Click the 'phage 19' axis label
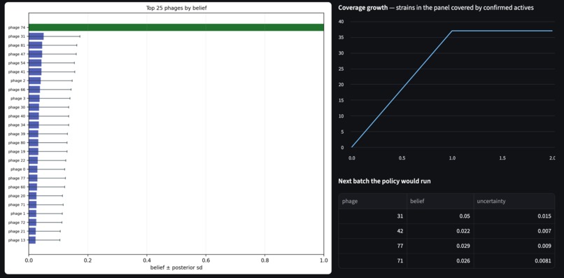The height and width of the screenshot is (278, 564). tap(17, 151)
